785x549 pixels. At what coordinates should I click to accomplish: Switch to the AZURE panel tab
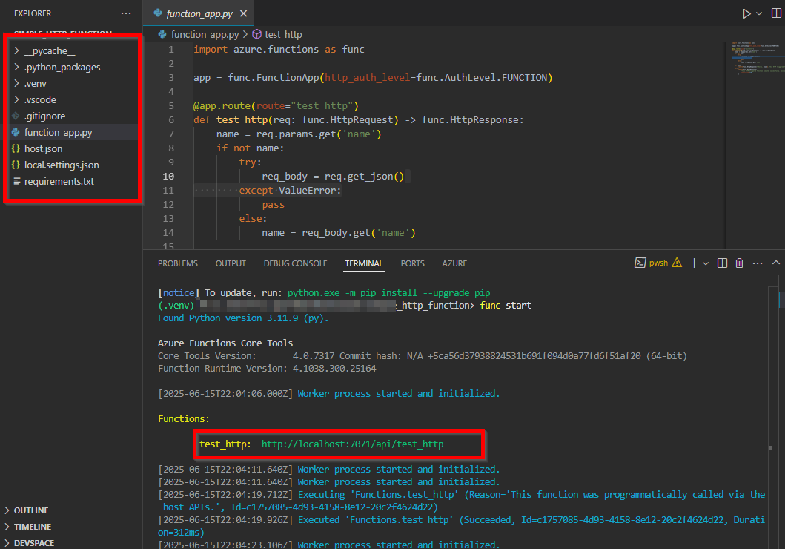(454, 263)
